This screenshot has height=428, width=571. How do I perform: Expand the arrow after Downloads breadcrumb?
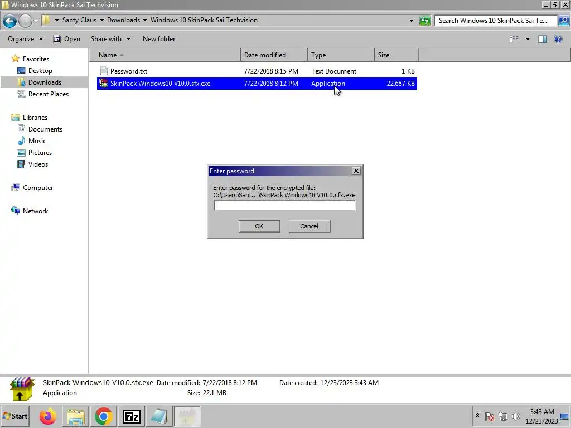pos(145,20)
